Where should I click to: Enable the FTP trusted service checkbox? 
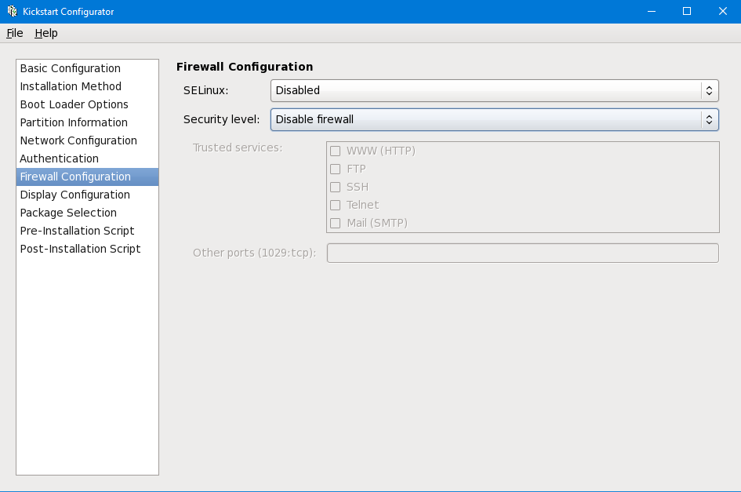click(x=336, y=169)
